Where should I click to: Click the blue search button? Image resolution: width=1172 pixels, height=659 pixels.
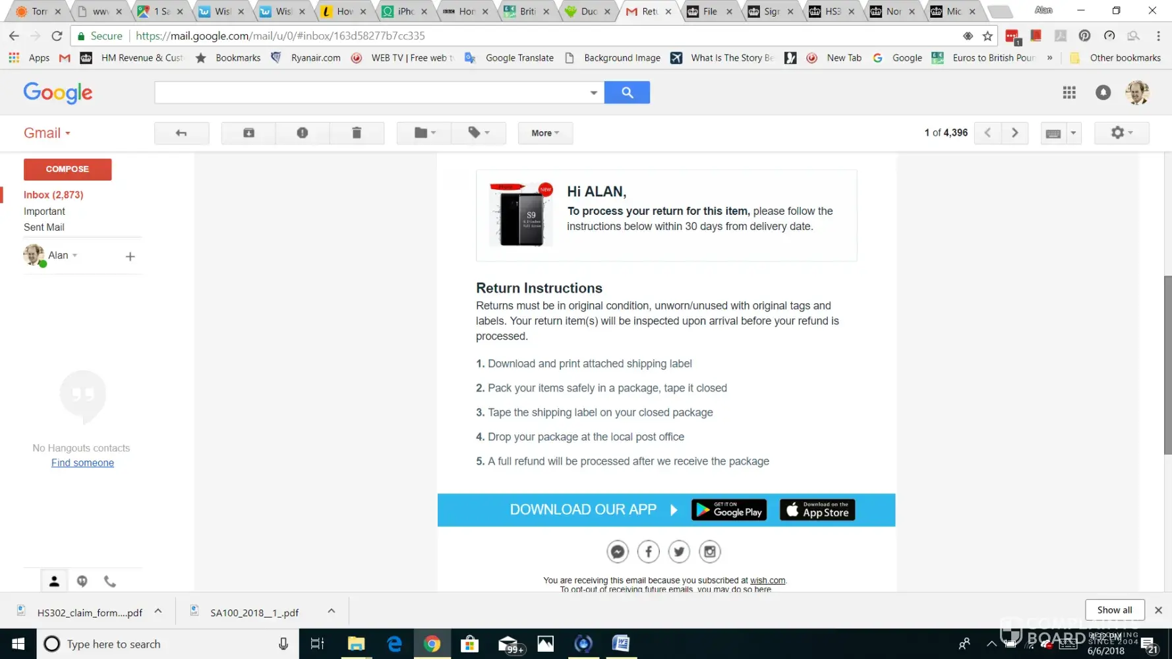pyautogui.click(x=627, y=92)
